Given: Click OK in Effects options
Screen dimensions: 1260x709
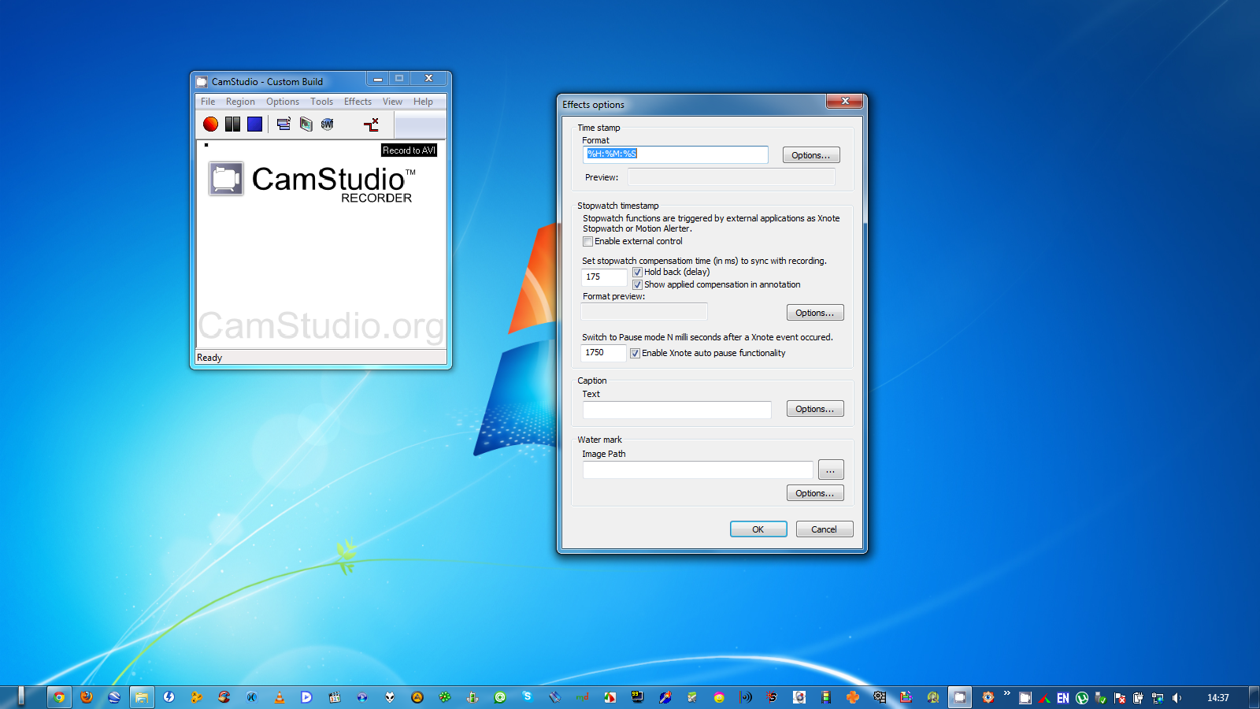Looking at the screenshot, I should click(758, 529).
